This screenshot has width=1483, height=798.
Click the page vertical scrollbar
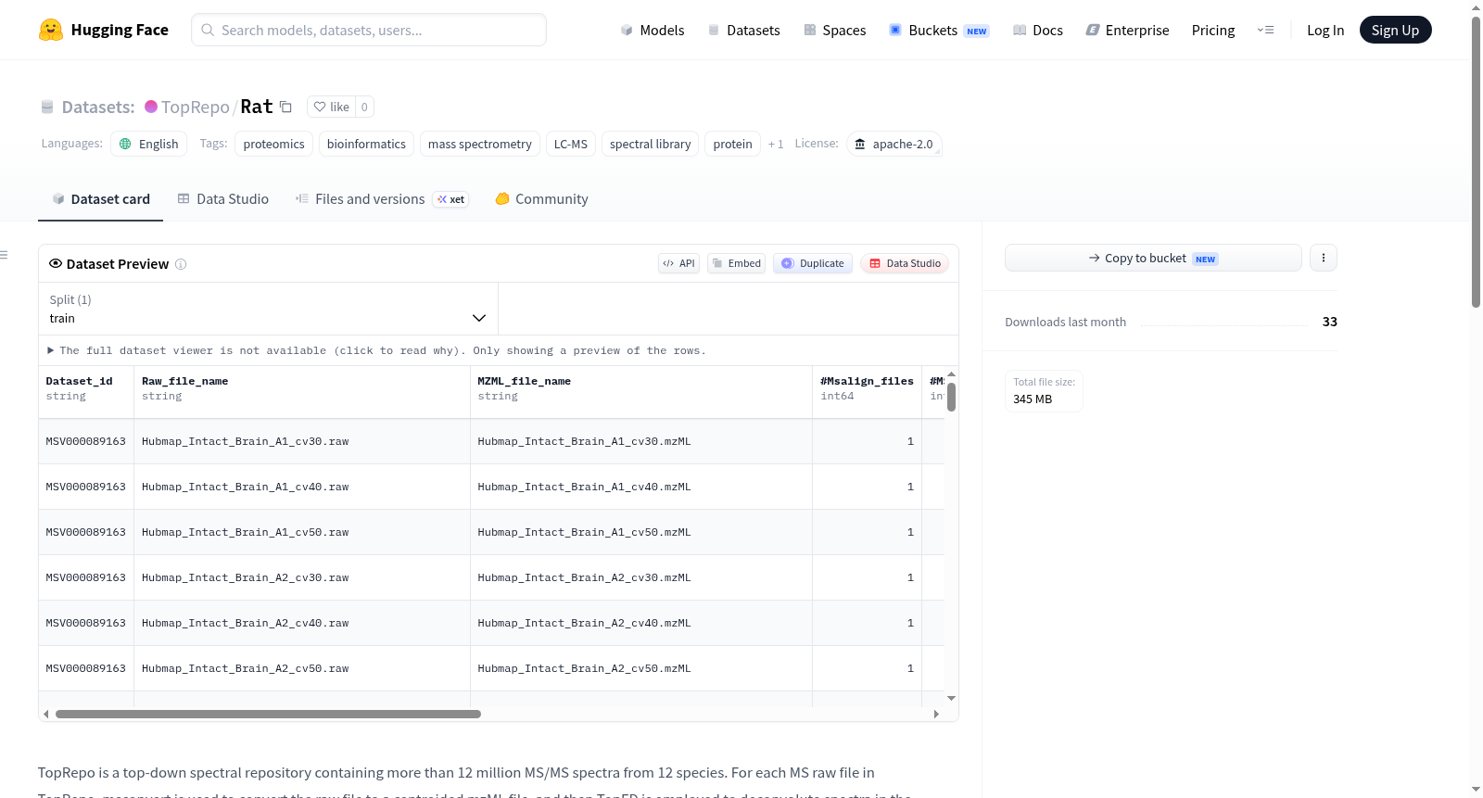coord(1476,162)
